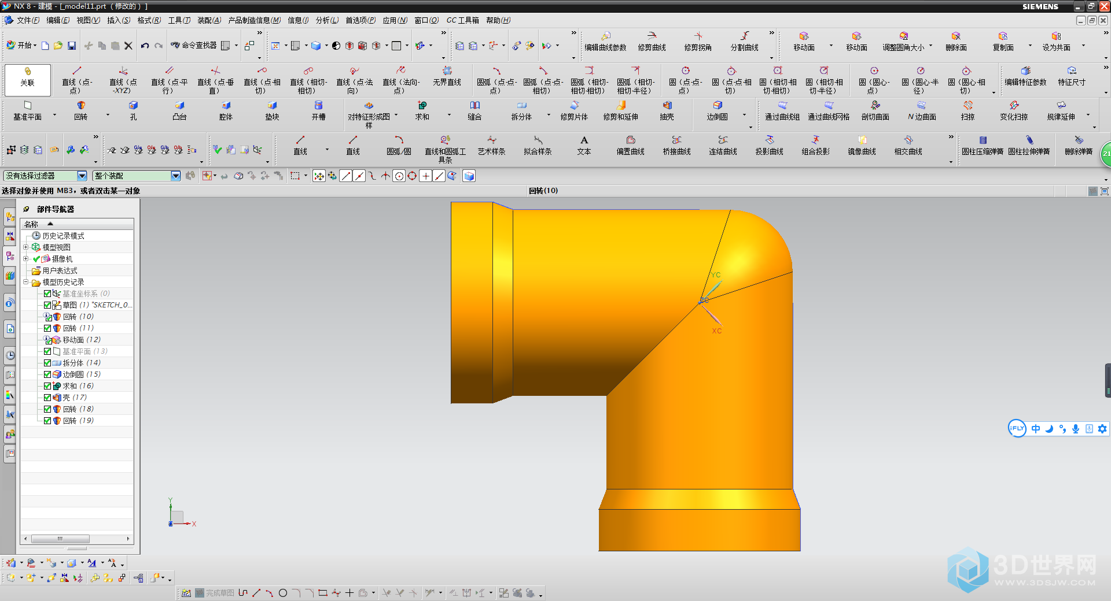Open the 修剪曲线 (Trim Curve) tool
Screen dimensions: 1111x601
click(652, 41)
